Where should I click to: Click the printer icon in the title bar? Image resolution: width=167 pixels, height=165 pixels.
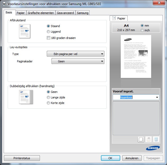click(x=4, y=4)
